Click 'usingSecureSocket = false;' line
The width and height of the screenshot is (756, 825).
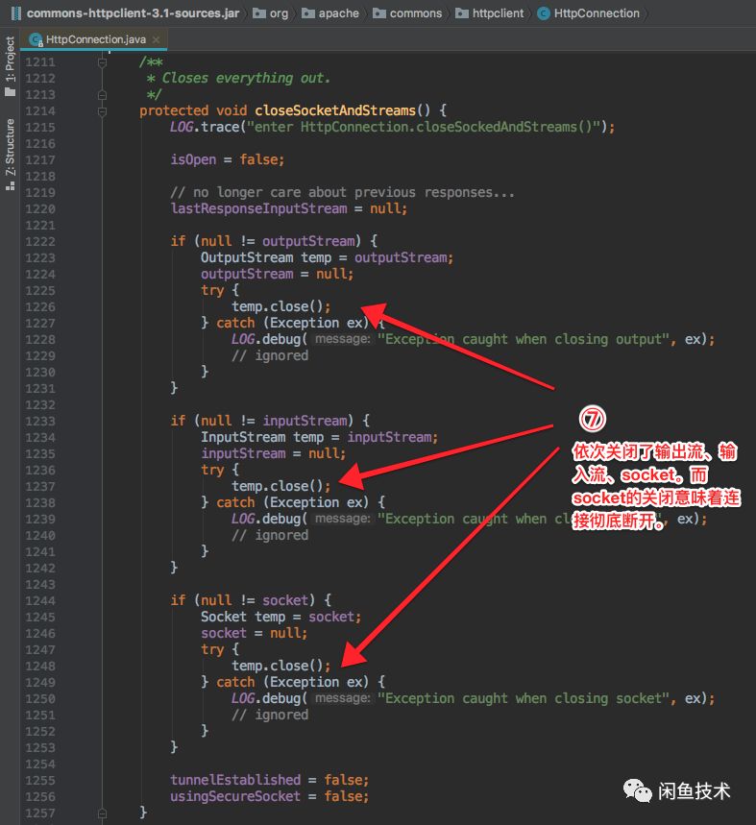[x=269, y=796]
